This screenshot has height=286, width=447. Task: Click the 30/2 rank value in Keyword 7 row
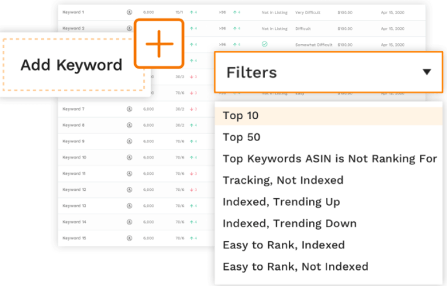180,109
